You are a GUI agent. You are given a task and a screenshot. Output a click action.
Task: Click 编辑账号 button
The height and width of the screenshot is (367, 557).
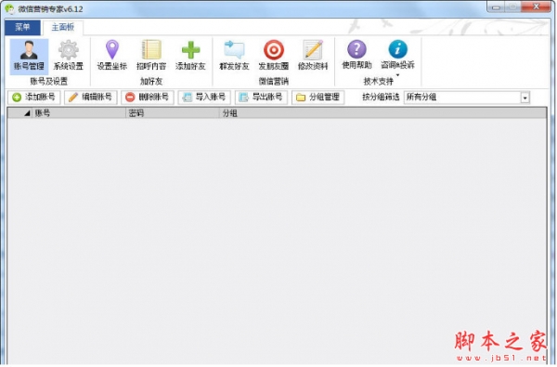(91, 97)
